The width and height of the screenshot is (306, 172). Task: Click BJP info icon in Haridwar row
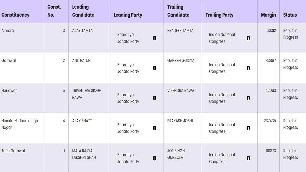(x=155, y=98)
